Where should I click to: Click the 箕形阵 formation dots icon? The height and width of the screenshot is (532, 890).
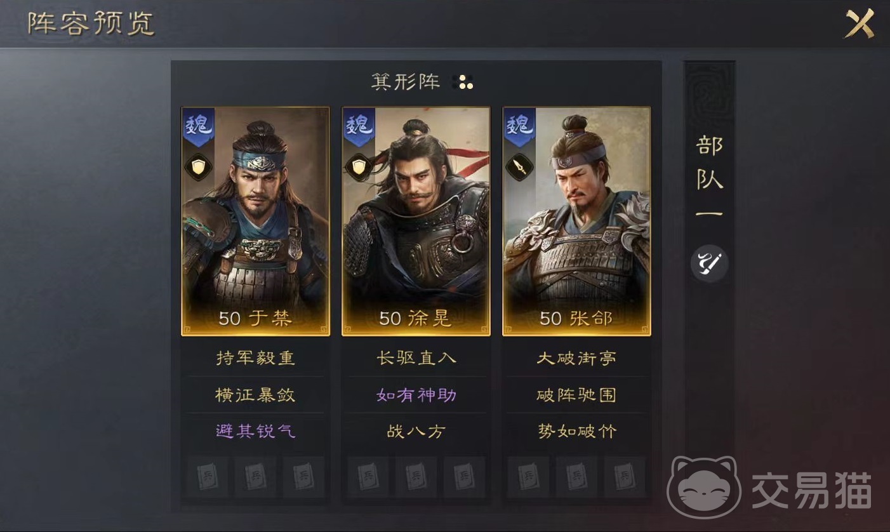click(463, 82)
